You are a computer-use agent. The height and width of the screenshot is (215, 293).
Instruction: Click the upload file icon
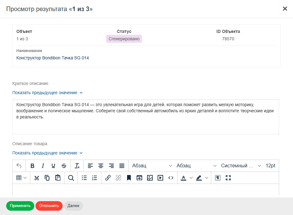point(139,178)
